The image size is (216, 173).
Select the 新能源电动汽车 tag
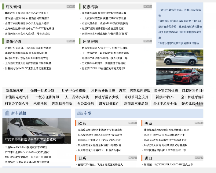pyautogui.click(x=17, y=97)
